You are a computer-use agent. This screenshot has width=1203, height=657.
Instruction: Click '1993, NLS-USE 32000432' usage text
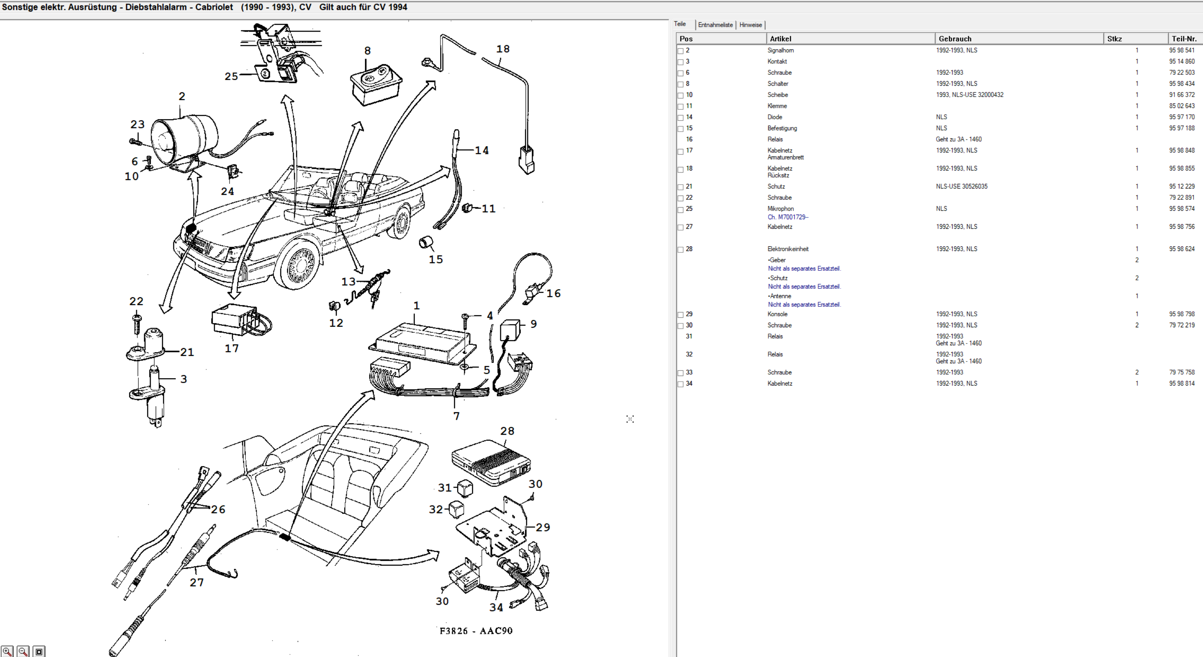(969, 95)
